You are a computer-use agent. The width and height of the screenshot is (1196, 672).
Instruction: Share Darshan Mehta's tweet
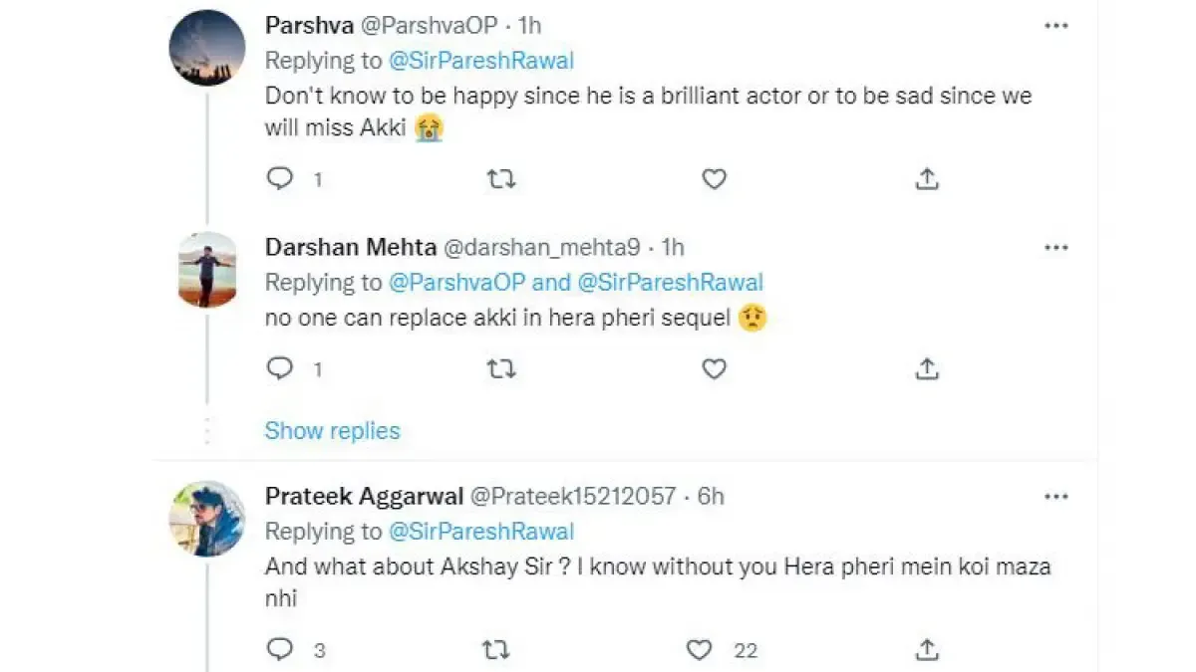(927, 369)
